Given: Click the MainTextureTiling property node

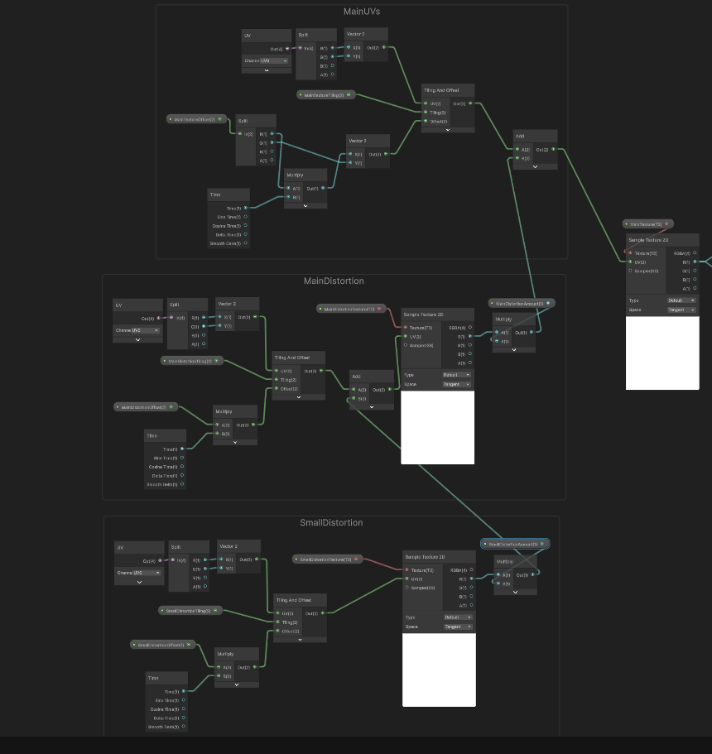Looking at the screenshot, I should coord(325,95).
